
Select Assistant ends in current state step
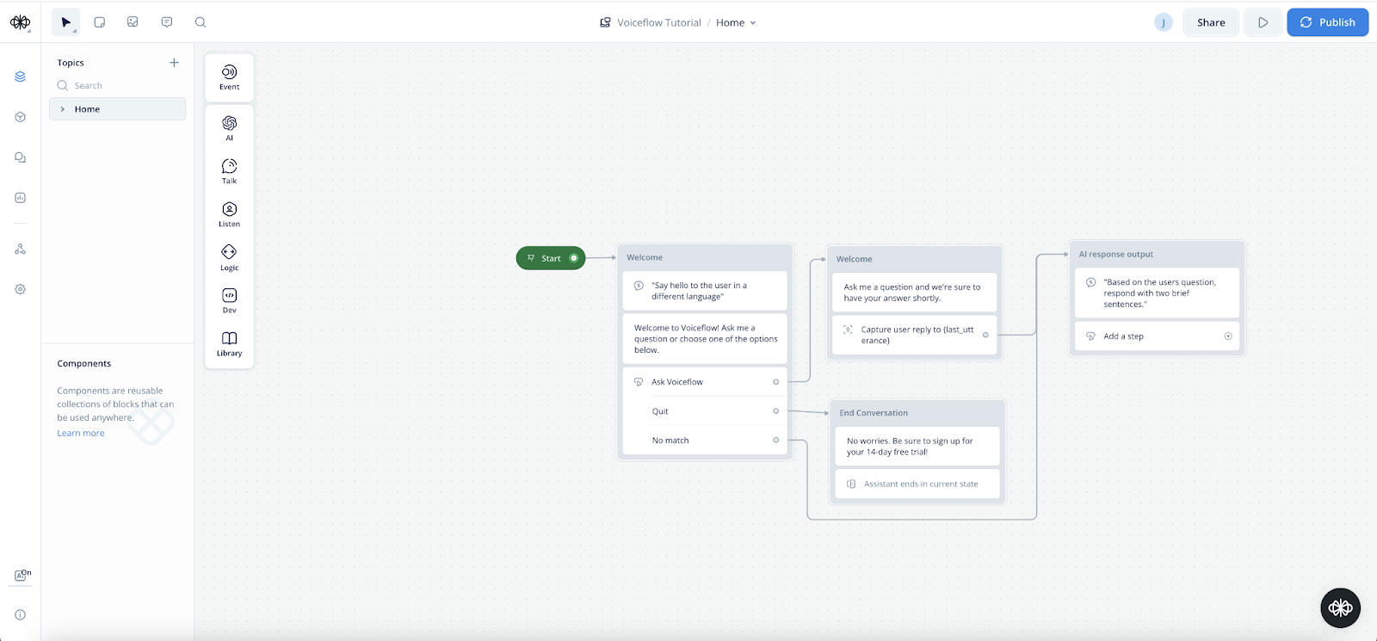pyautogui.click(x=918, y=484)
